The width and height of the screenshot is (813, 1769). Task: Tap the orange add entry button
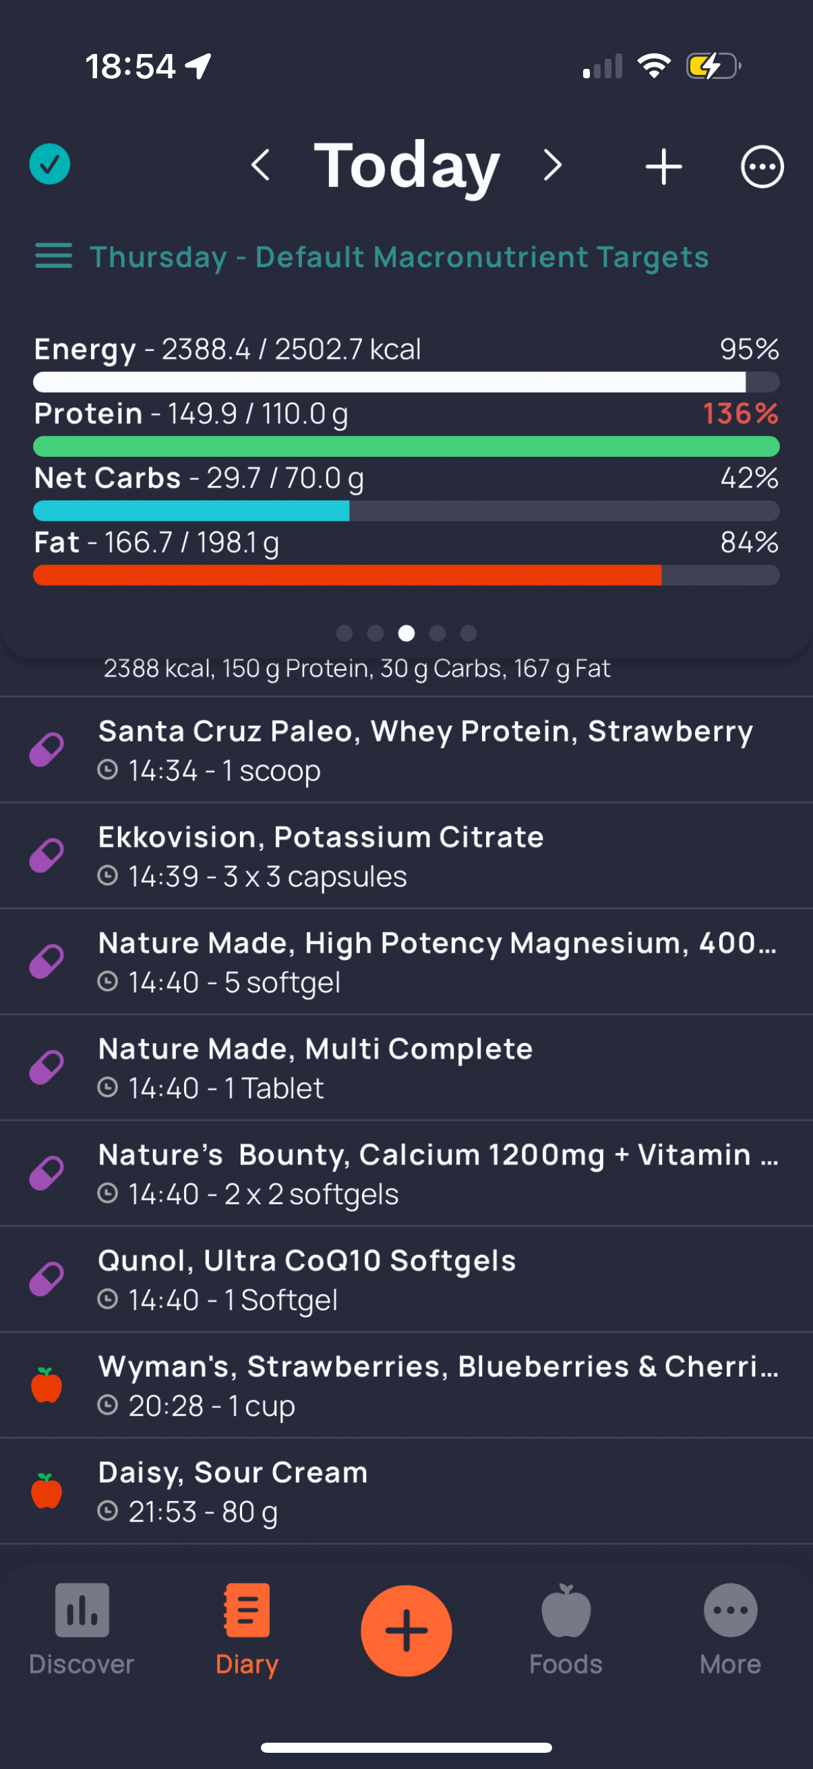(406, 1630)
